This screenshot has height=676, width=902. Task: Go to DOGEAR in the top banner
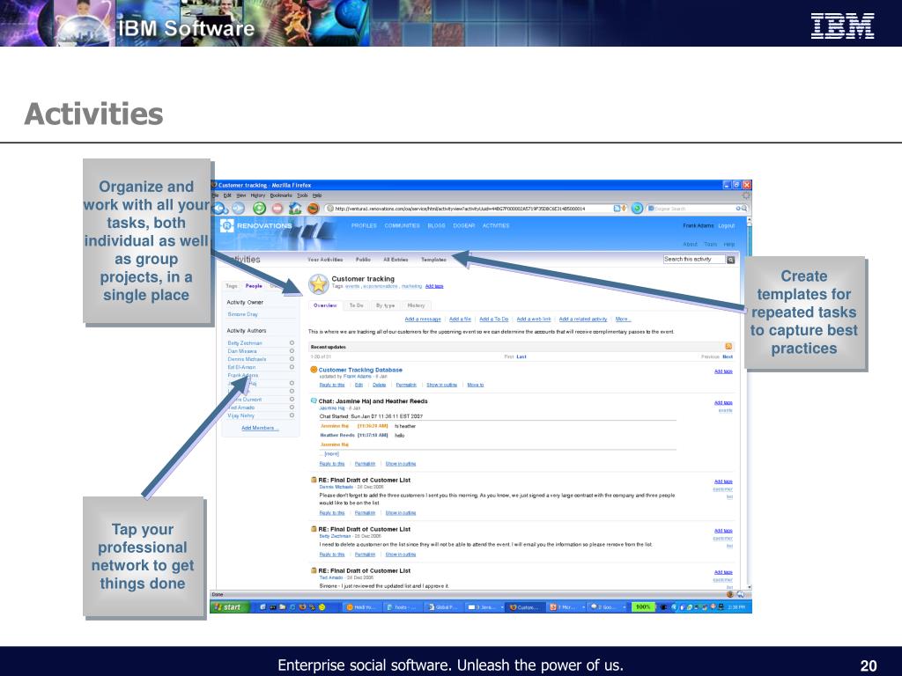pyautogui.click(x=463, y=226)
